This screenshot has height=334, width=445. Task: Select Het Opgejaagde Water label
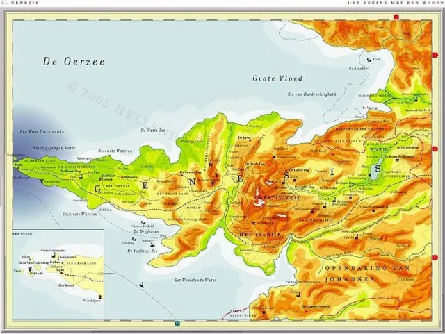click(x=54, y=148)
